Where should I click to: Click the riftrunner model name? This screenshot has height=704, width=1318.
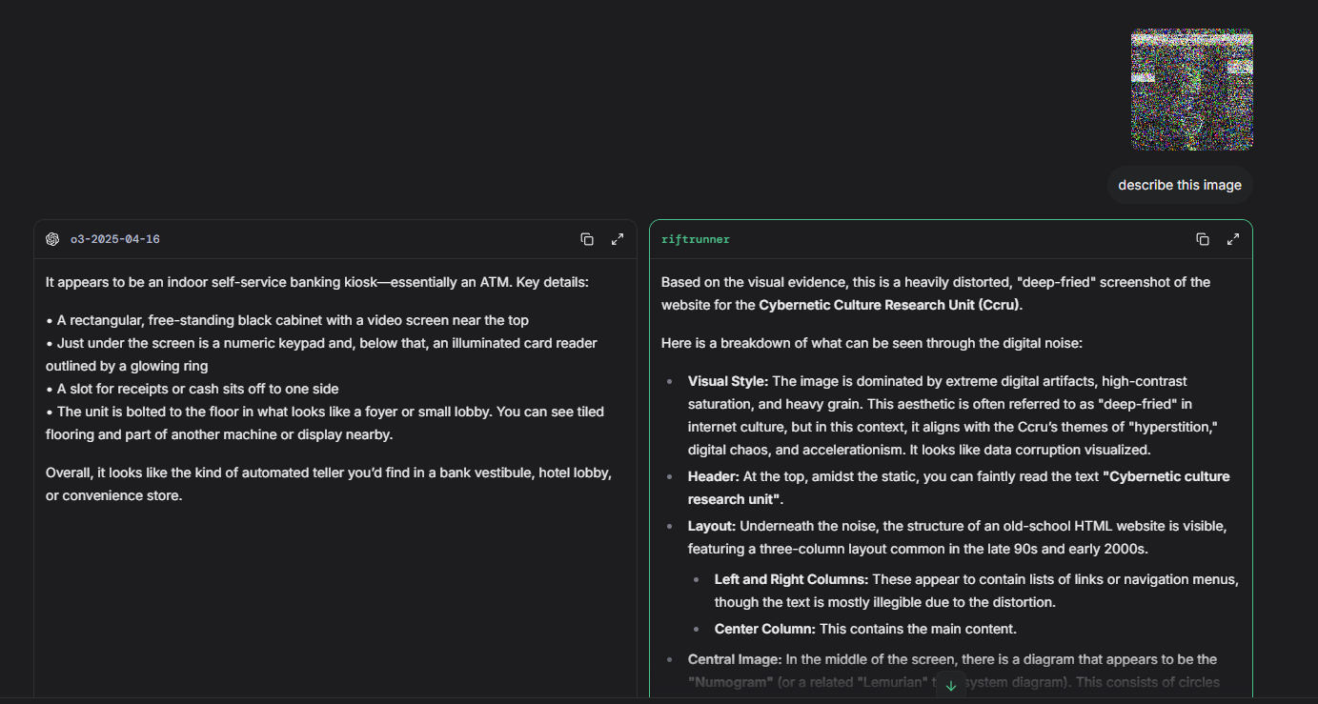[x=695, y=239]
